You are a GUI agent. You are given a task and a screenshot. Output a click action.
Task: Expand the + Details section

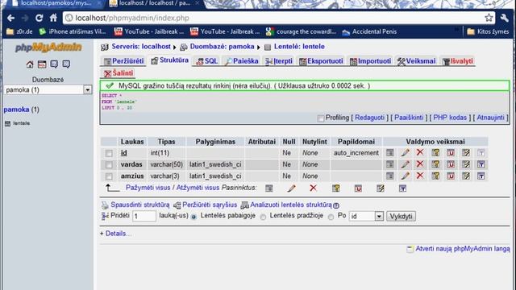pos(115,234)
